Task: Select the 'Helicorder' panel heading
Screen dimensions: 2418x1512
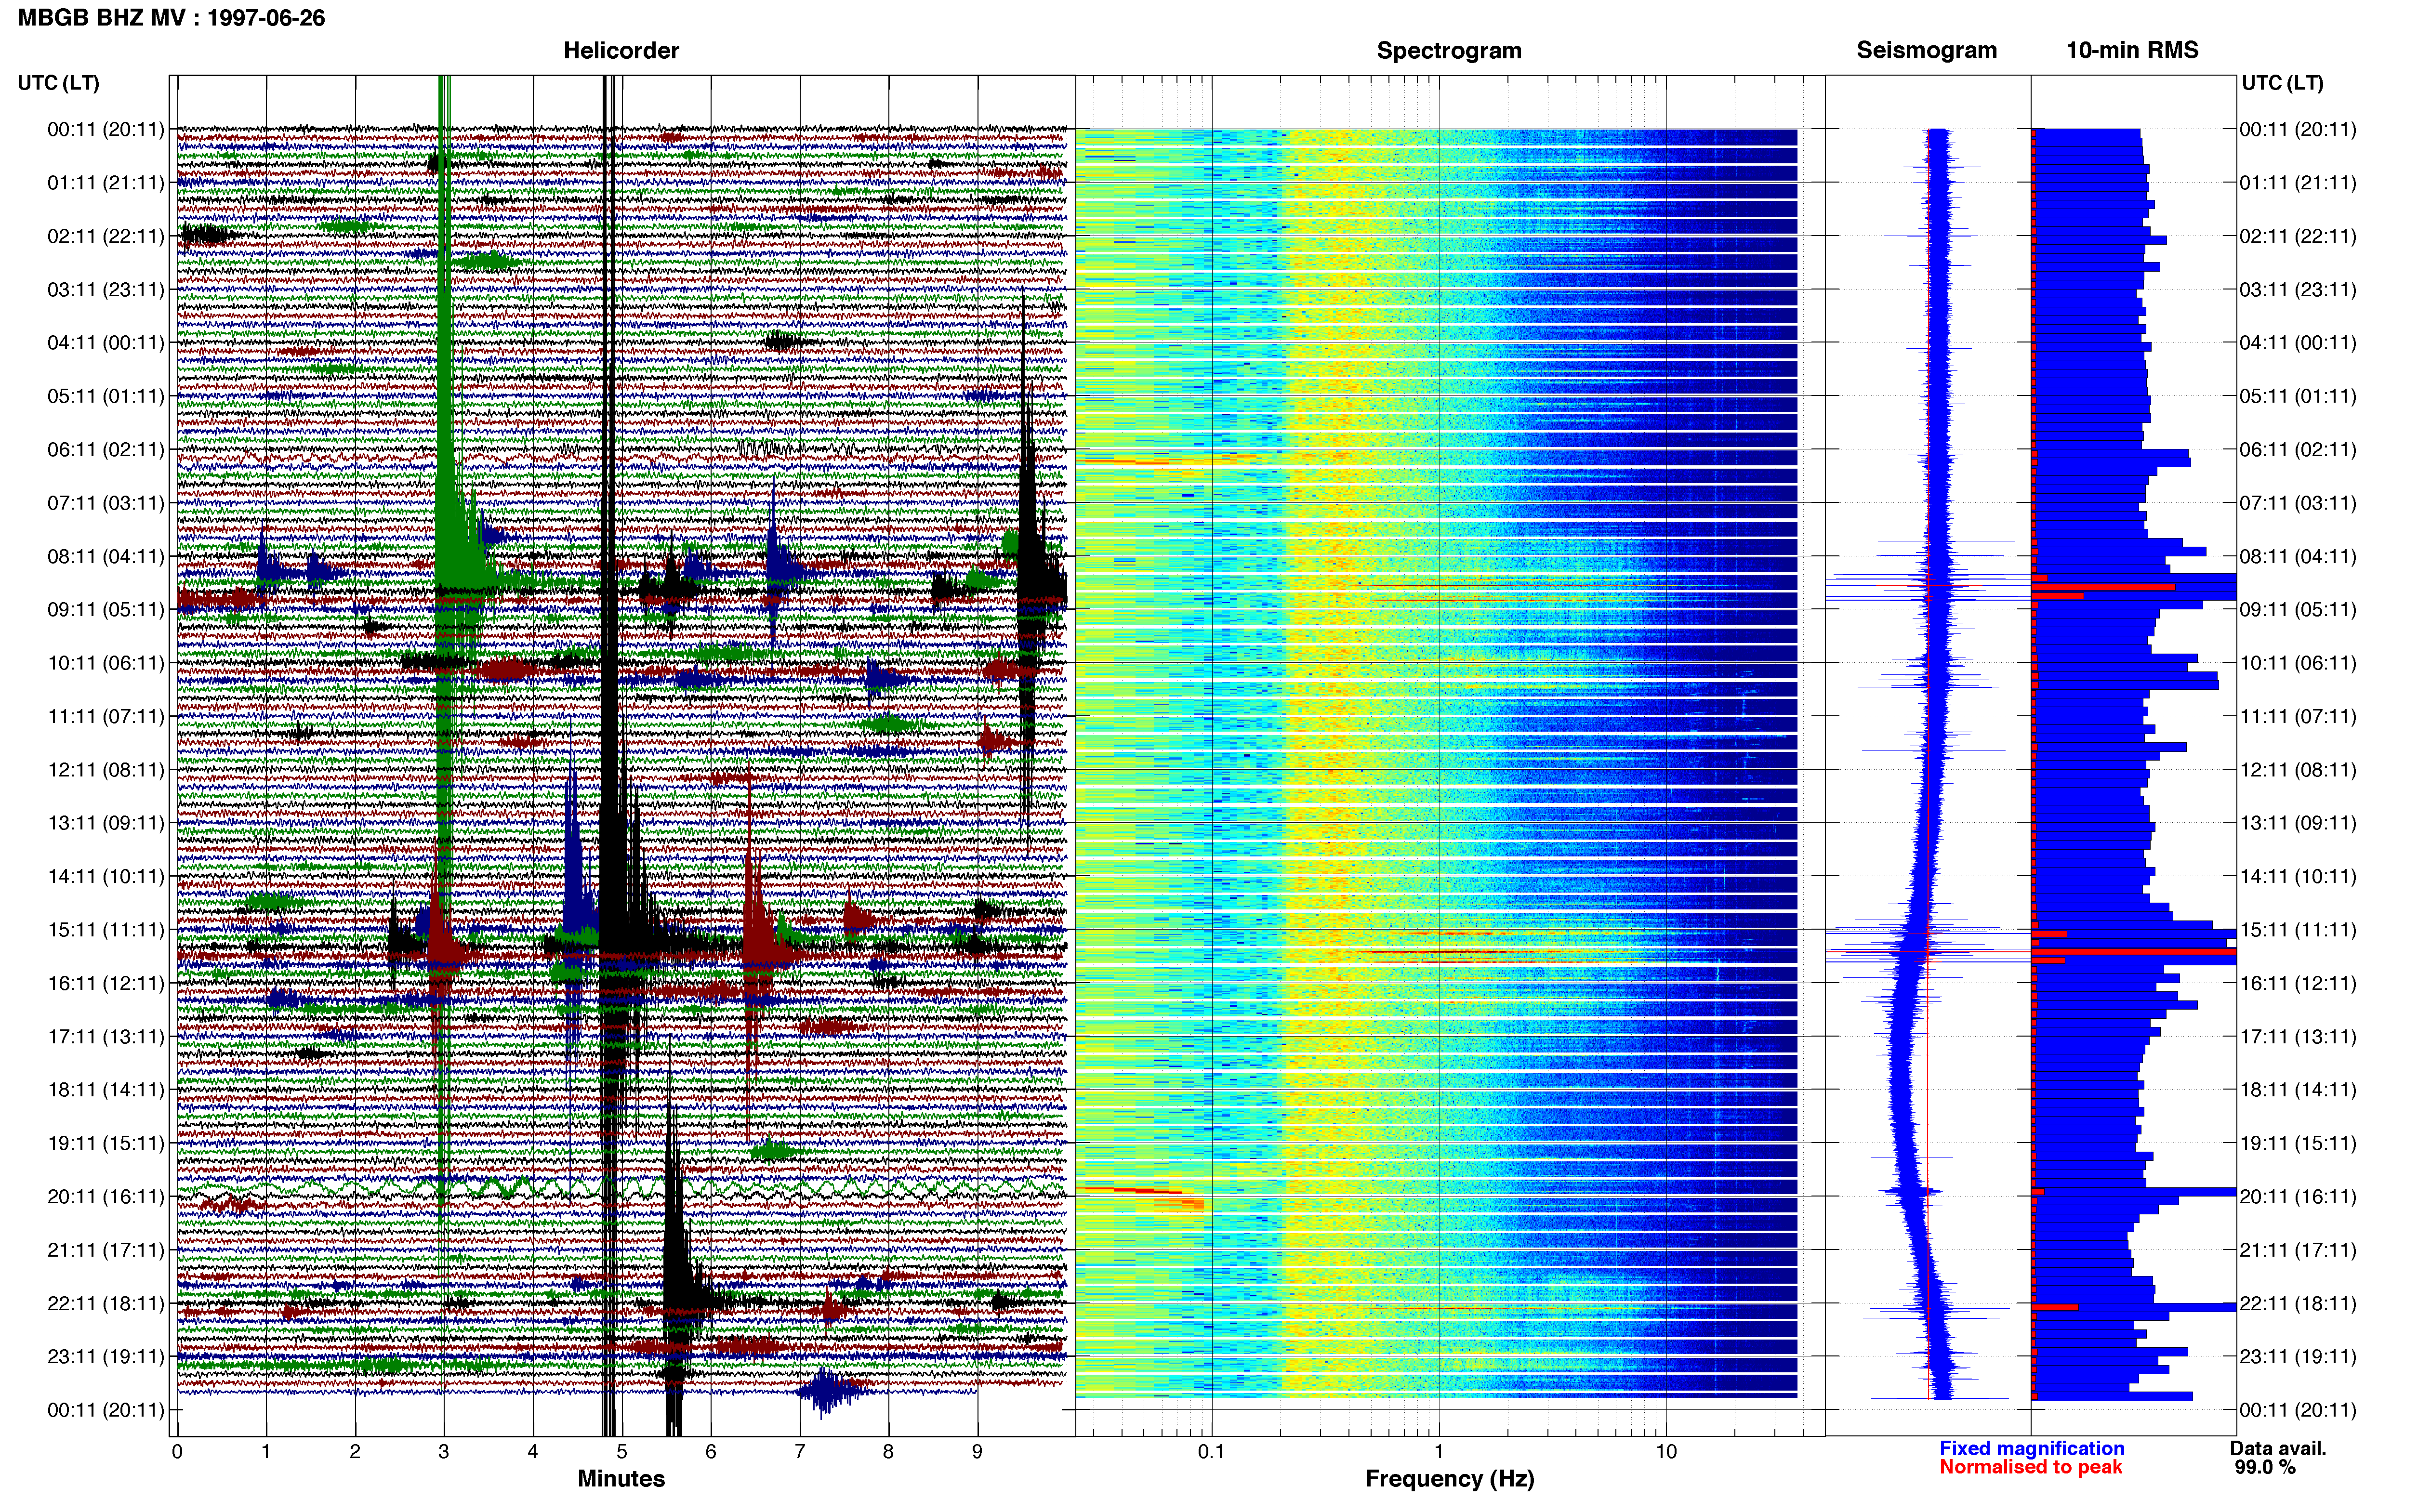Action: (621, 51)
